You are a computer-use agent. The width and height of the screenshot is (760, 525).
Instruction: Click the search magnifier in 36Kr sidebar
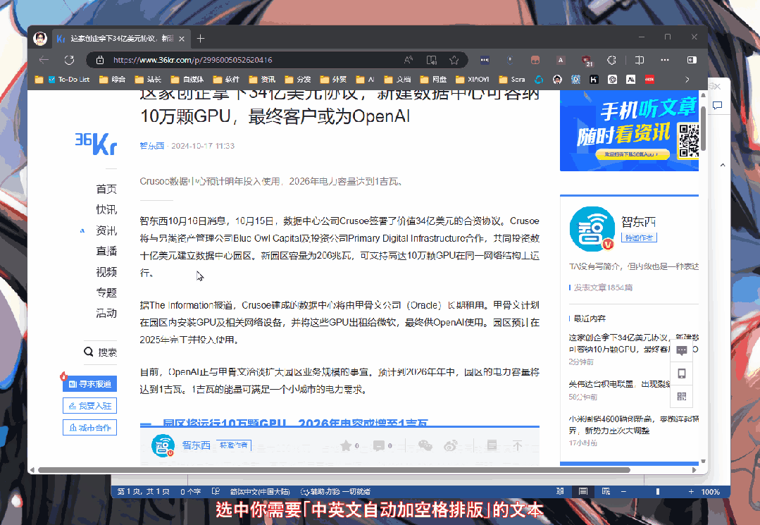click(89, 352)
